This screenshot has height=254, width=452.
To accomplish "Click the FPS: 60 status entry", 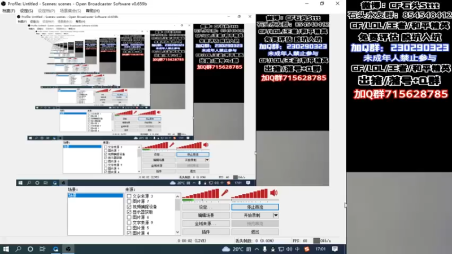I will point(300,241).
